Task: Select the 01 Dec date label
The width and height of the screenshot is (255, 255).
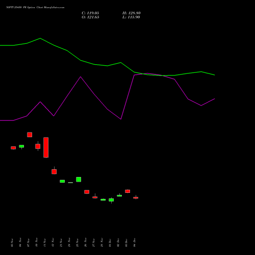Action: (x=110, y=242)
